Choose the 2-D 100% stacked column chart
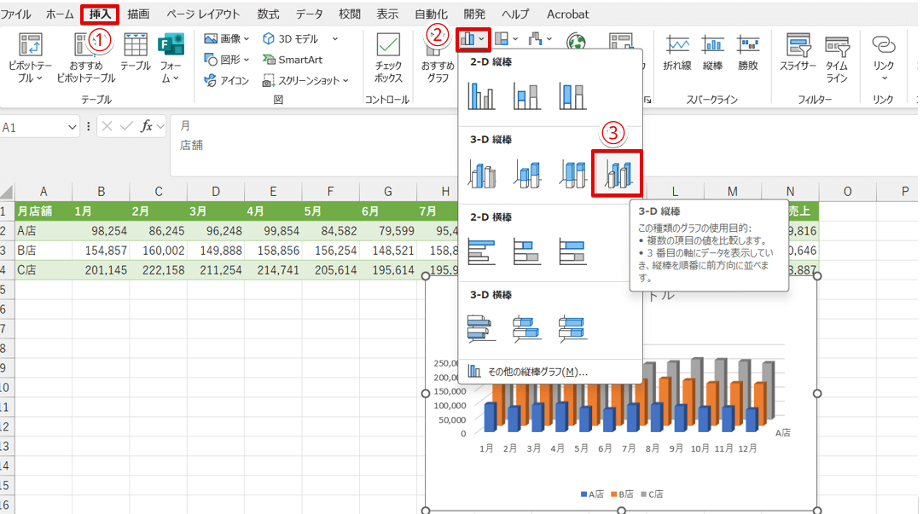 point(572,95)
